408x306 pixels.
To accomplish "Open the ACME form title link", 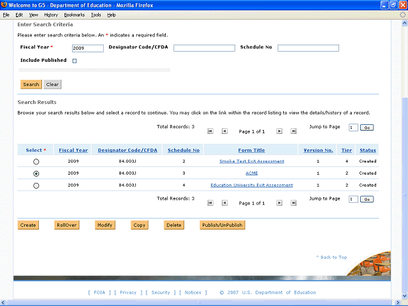I will (x=251, y=173).
